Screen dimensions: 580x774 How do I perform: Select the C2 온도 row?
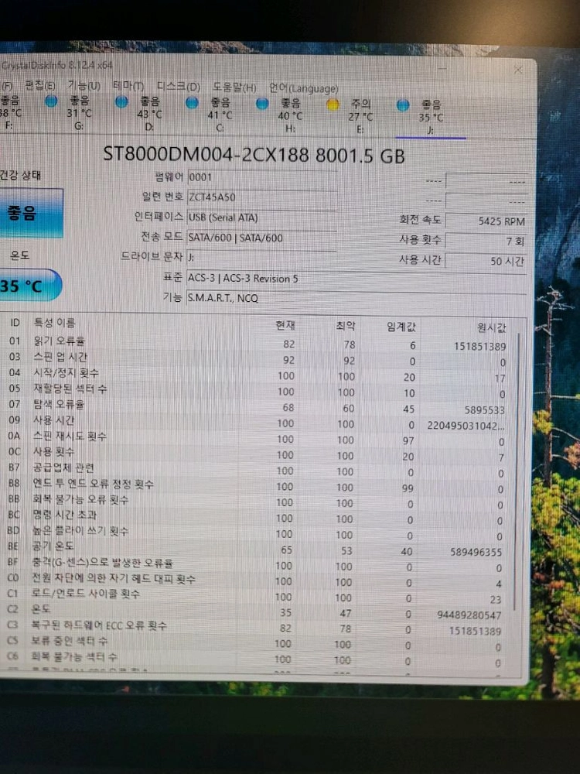pyautogui.click(x=258, y=611)
